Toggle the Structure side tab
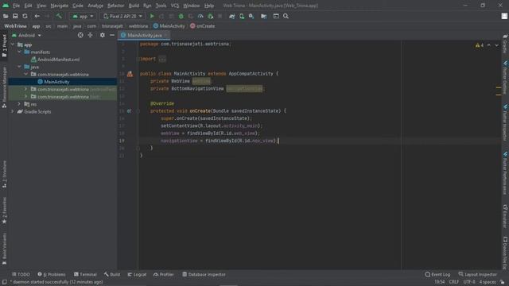Image resolution: width=509 pixels, height=286 pixels. click(4, 174)
